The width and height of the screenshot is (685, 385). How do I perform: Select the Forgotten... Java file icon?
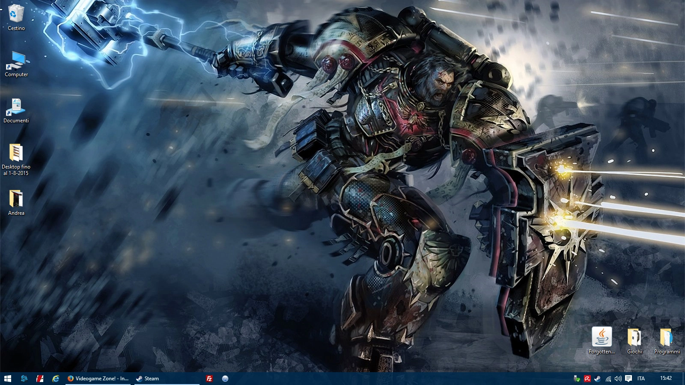[602, 341]
